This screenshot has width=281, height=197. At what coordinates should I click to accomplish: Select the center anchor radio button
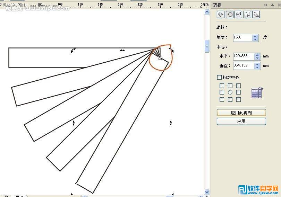230,92
